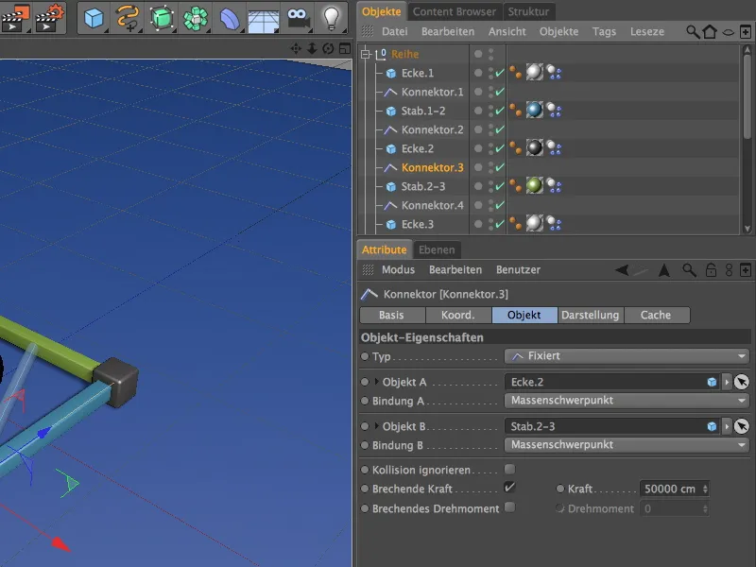The height and width of the screenshot is (567, 756).
Task: Open the Objekt B field menu arrow
Action: click(727, 427)
